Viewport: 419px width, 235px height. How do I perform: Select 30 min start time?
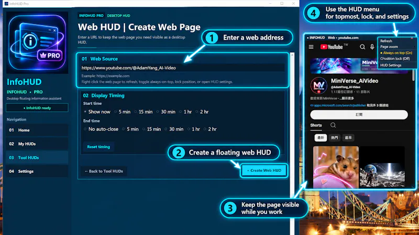166,112
